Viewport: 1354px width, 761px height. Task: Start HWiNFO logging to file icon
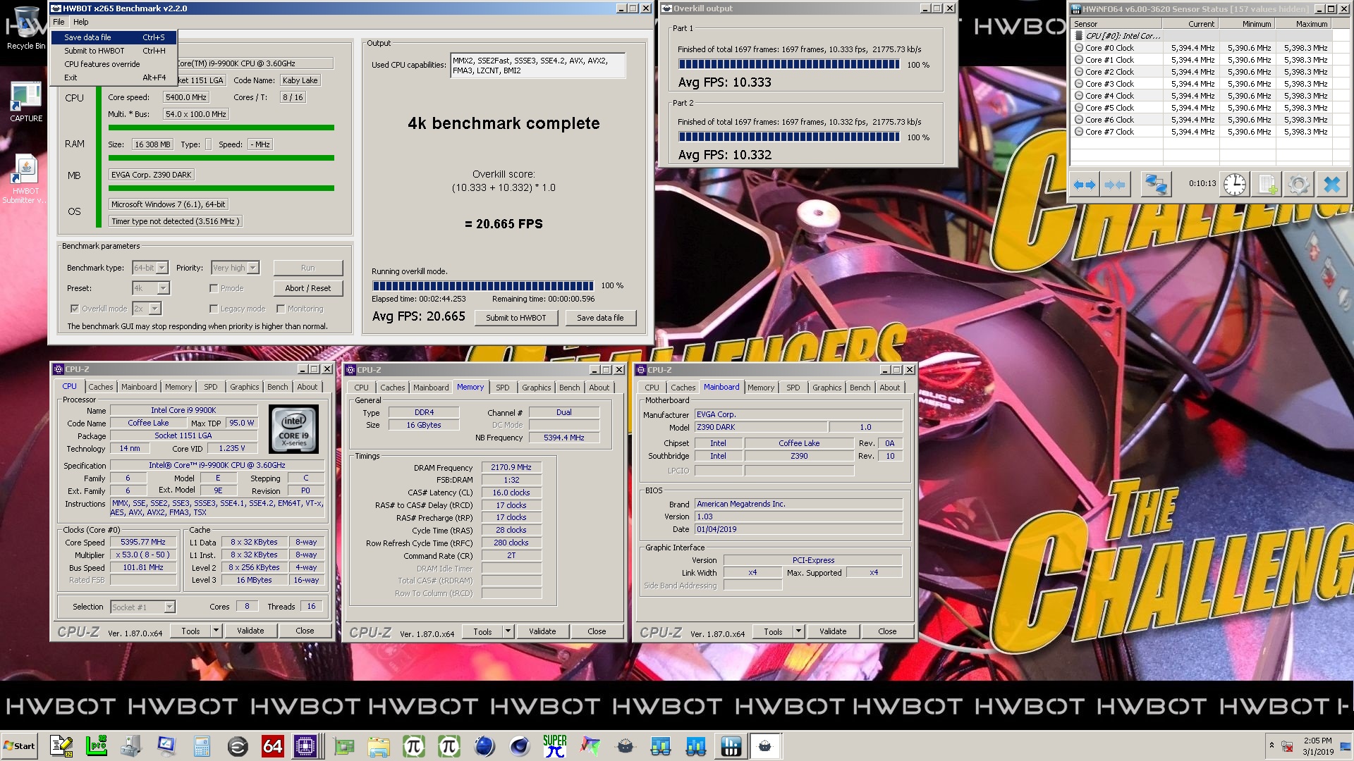pos(1267,185)
